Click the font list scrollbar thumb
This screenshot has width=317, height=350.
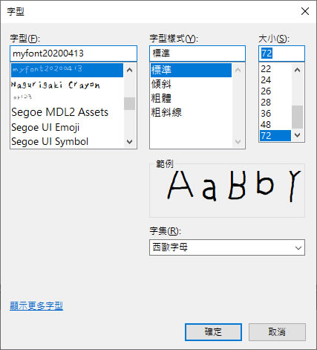pyautogui.click(x=129, y=103)
